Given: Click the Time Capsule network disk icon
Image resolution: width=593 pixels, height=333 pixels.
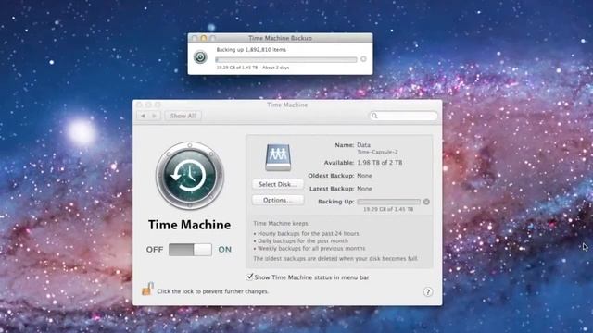Looking at the screenshot, I should click(278, 157).
